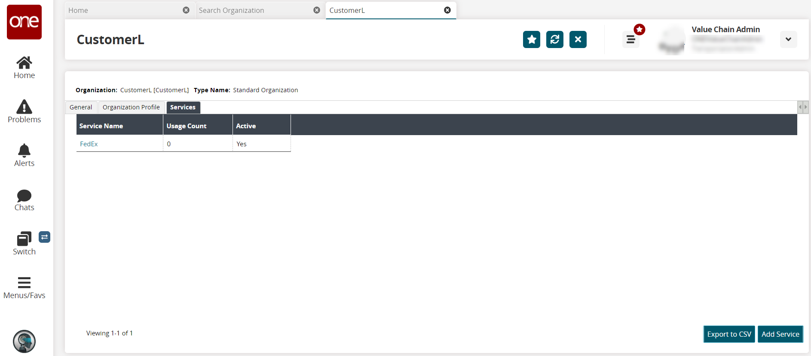Screen dimensions: 811x356
Task: Close the Search Organization tab
Action: [317, 10]
